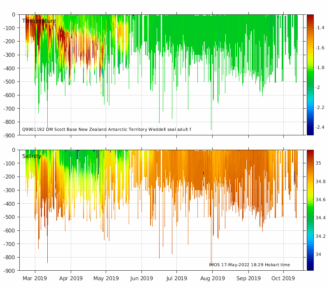Viewport: 329px width, 288px height.
Task: Click the salinity colorbar gradient
Action: (x=310, y=210)
